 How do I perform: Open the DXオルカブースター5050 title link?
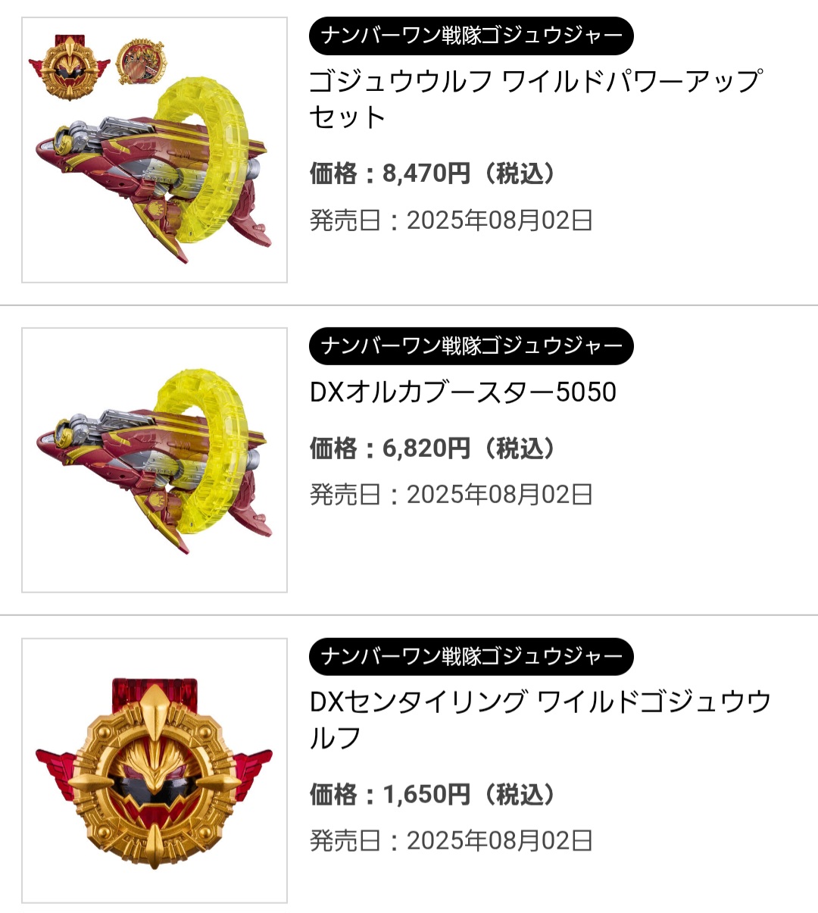(463, 392)
